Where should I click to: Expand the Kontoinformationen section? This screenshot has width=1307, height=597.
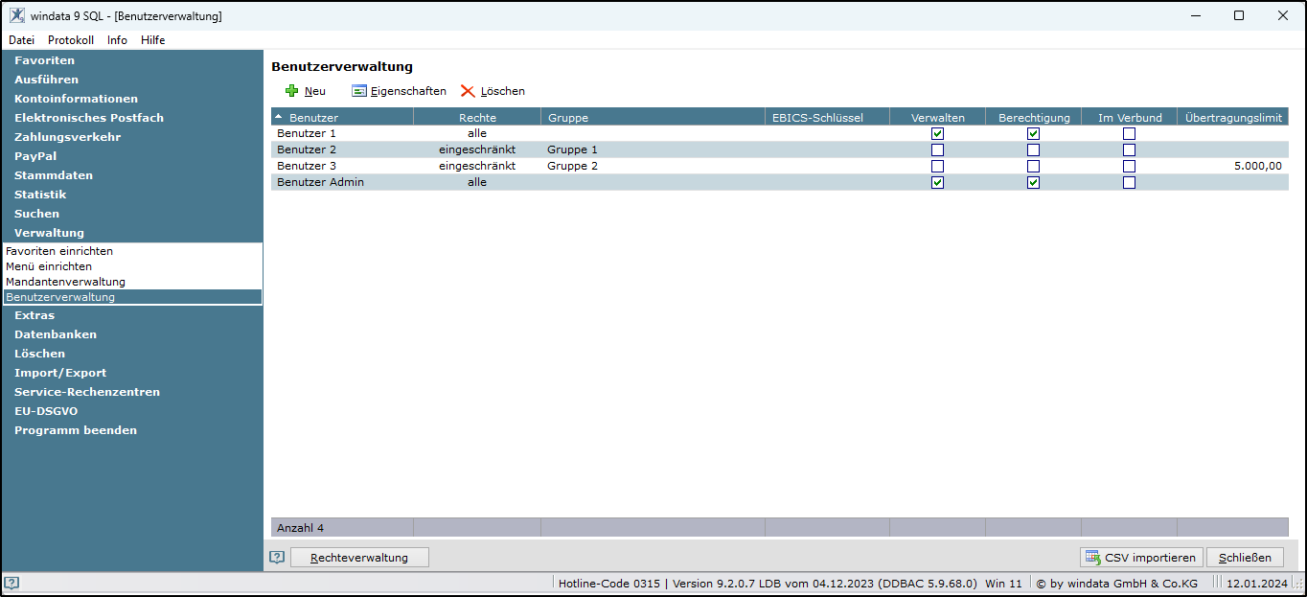[x=76, y=99]
